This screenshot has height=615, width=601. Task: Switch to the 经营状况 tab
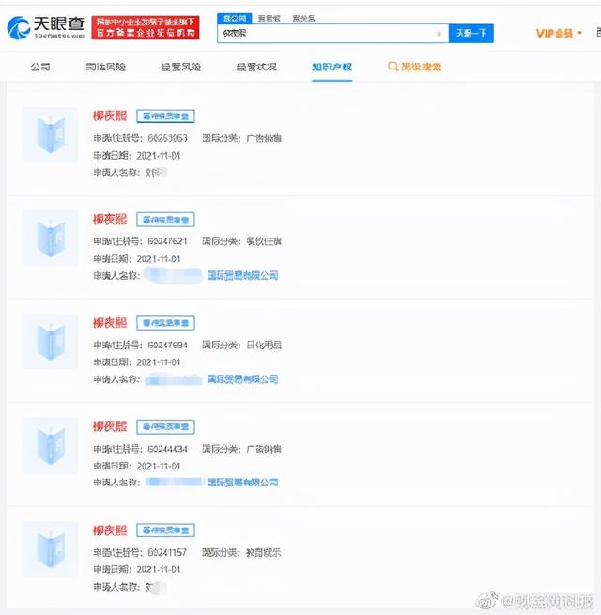(x=256, y=67)
